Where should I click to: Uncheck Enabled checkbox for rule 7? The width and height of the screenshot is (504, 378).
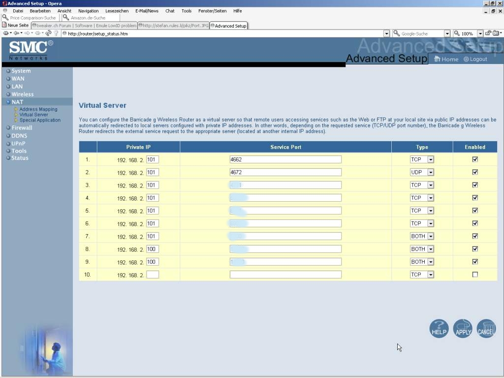pos(475,236)
